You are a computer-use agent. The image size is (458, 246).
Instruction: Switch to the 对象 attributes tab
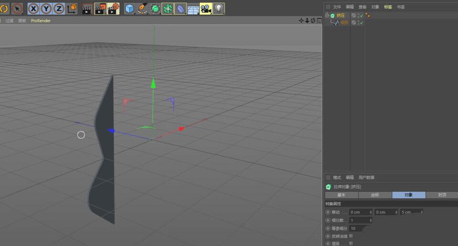[x=409, y=195]
